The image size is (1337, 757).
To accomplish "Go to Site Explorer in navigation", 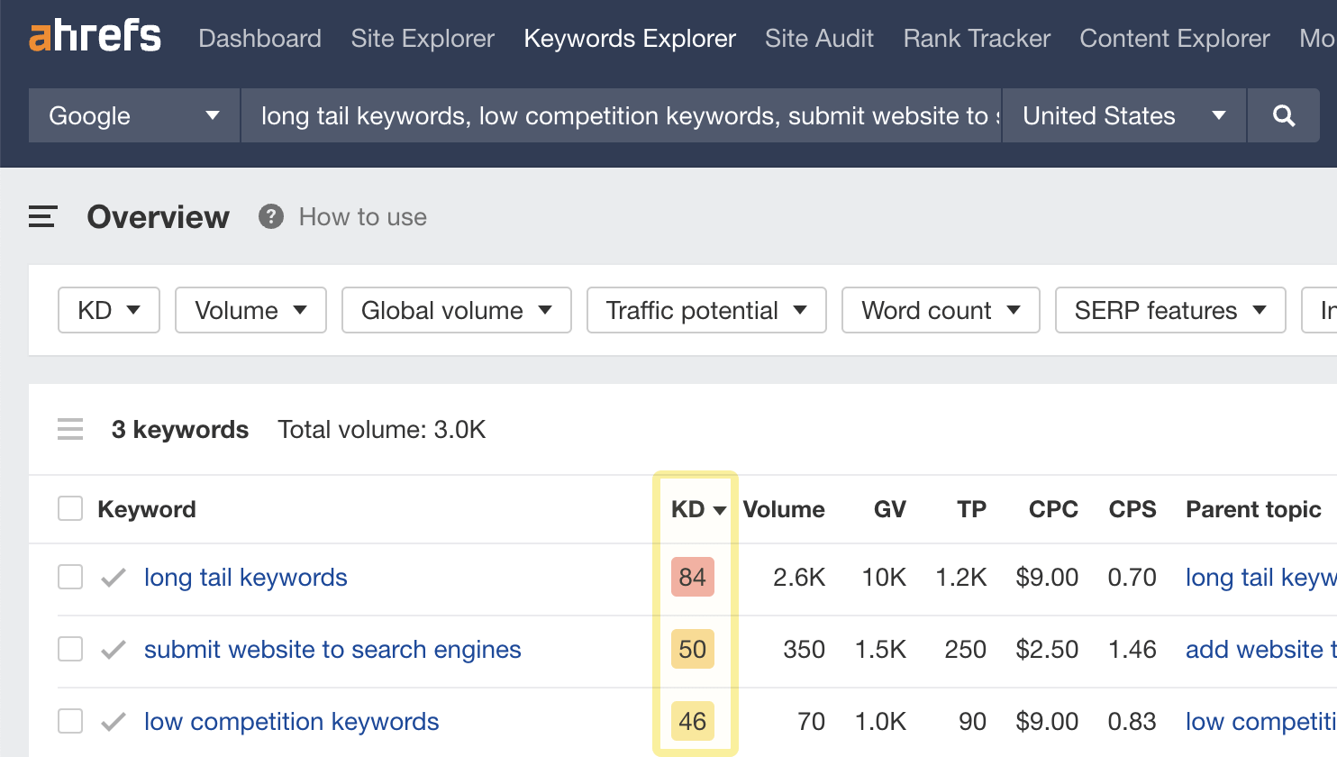I will pos(423,39).
